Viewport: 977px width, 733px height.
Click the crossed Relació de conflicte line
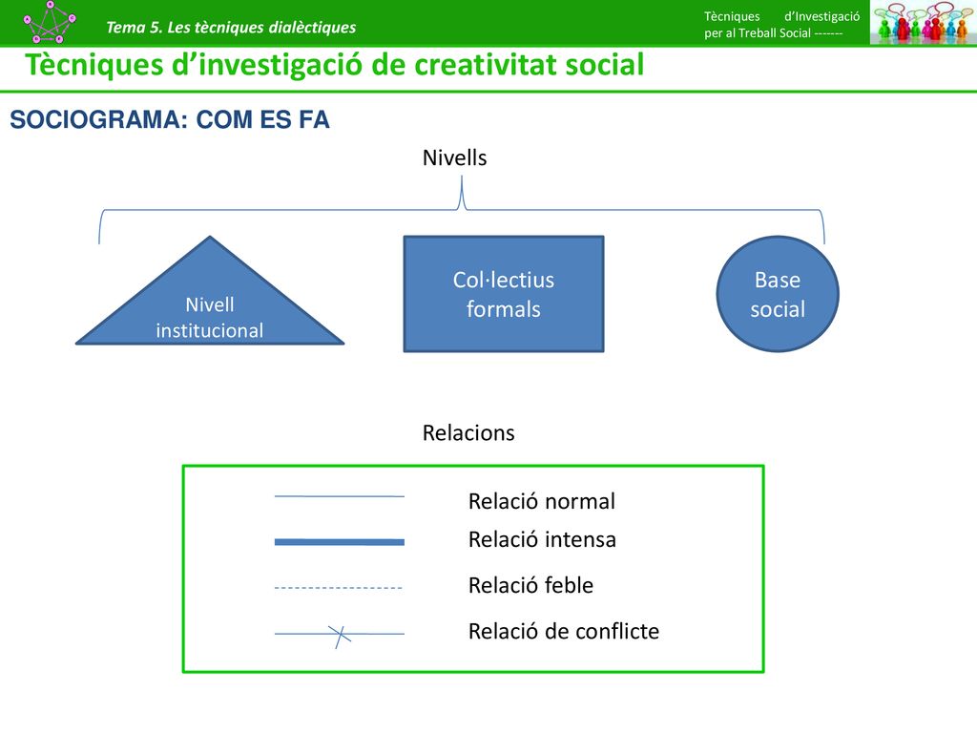(340, 635)
